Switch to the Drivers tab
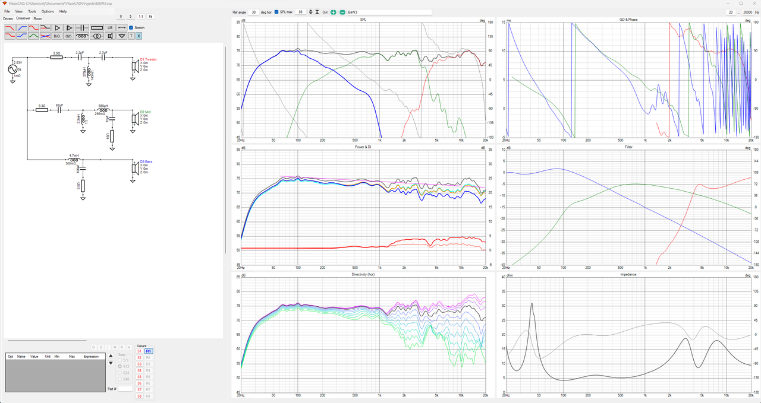Viewport: 761px width, 403px height. coord(8,18)
